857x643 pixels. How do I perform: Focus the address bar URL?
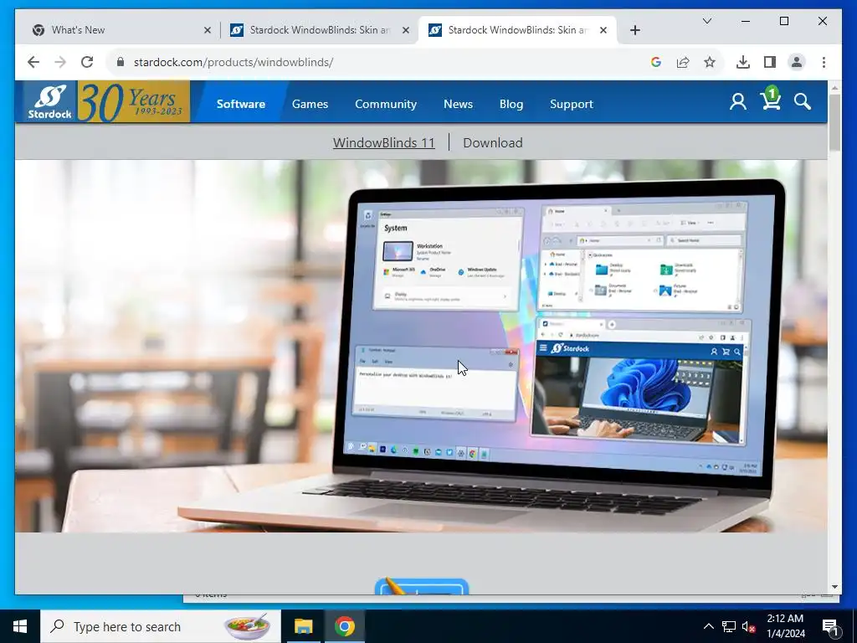[x=233, y=62]
